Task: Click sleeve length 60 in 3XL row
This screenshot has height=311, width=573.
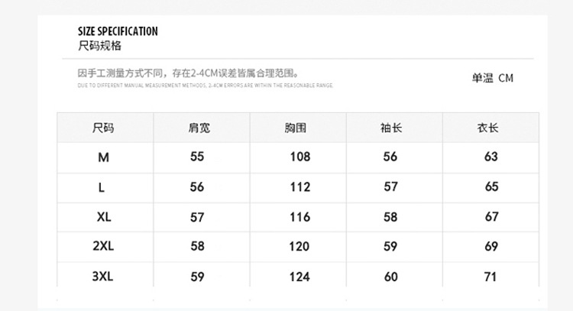Action: tap(391, 277)
